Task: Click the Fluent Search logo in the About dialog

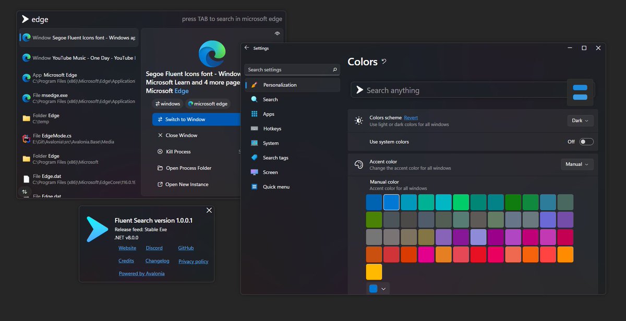Action: [98, 229]
